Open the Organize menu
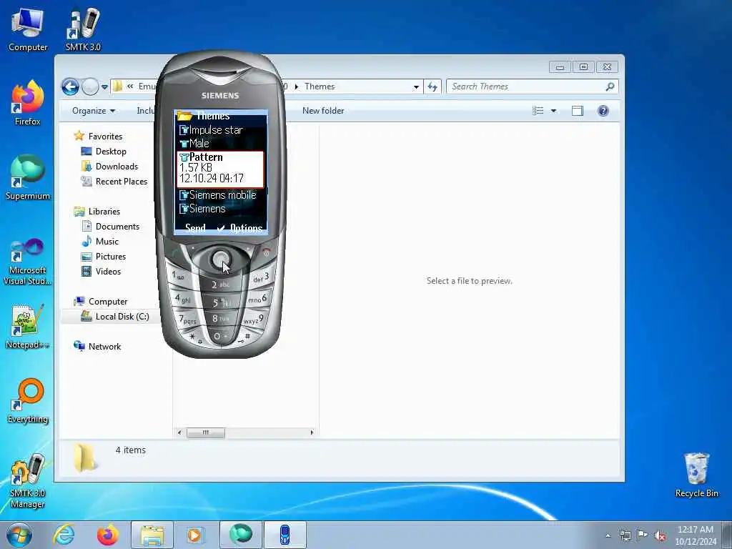The image size is (732, 549). point(94,111)
